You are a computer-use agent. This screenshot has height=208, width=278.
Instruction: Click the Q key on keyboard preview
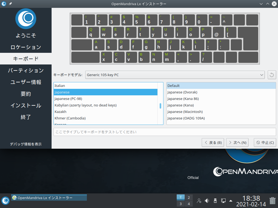click(x=93, y=32)
